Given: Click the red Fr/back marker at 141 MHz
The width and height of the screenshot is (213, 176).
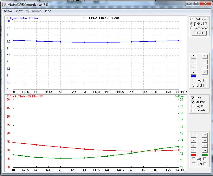Looking at the screenshot, I should point(37,145).
